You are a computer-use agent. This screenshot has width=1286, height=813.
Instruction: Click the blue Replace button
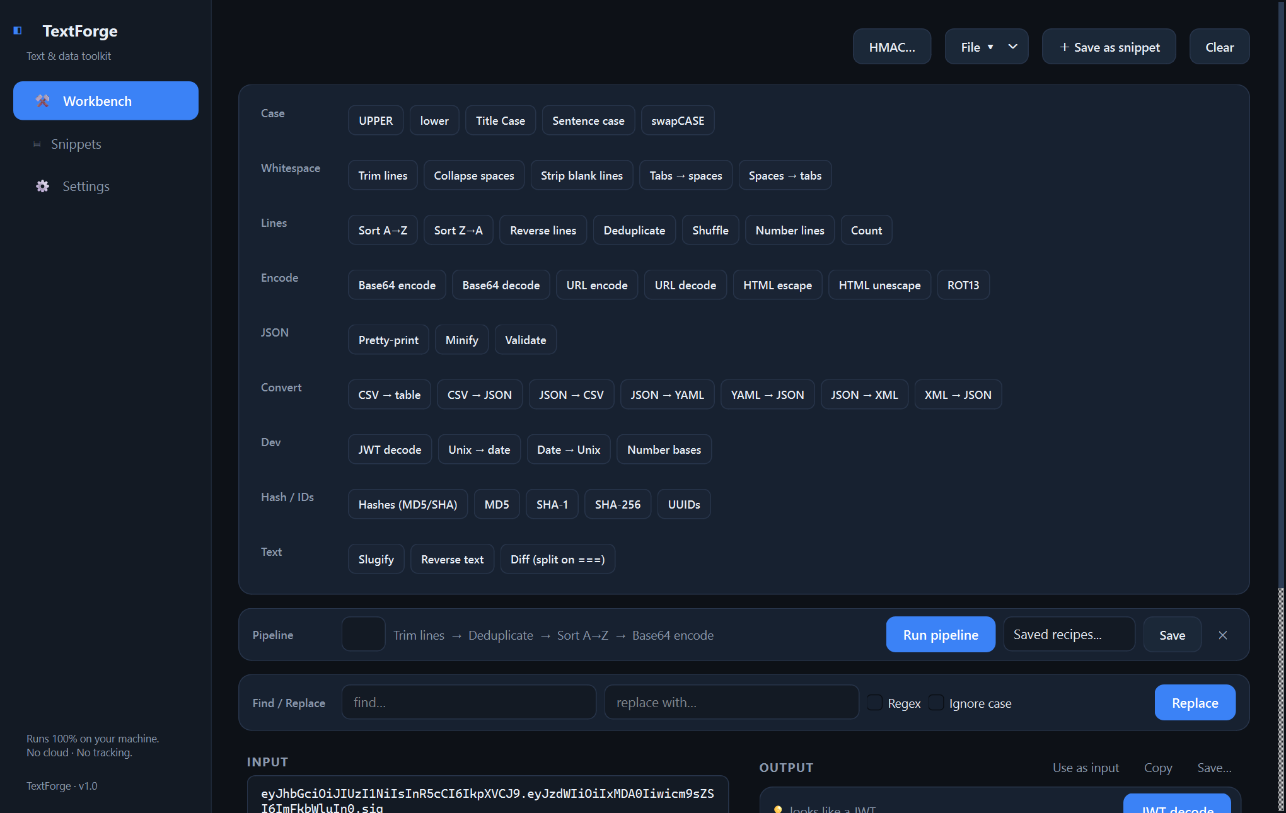click(x=1195, y=703)
